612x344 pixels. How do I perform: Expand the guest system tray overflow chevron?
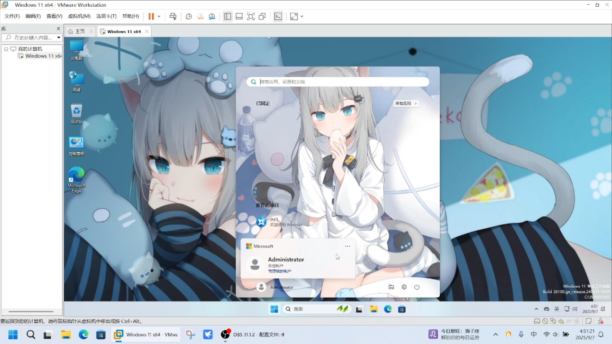coord(536,309)
